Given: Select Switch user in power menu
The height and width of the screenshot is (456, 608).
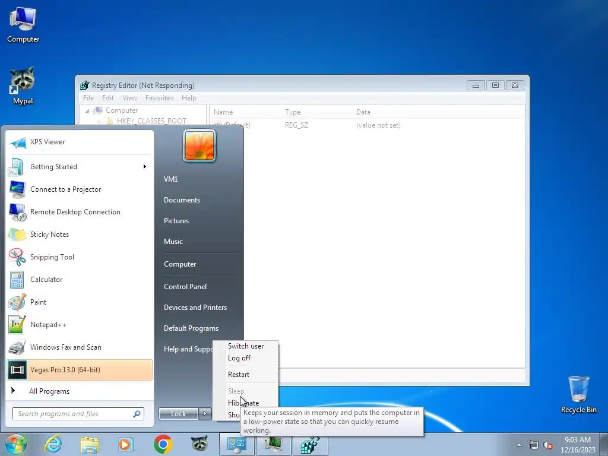Looking at the screenshot, I should click(246, 346).
